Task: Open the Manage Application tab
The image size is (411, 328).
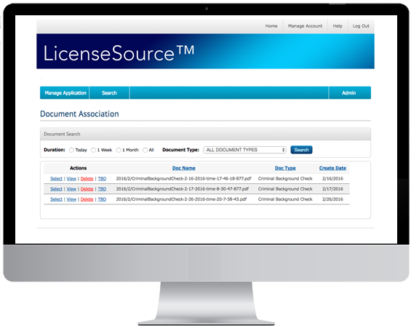Action: [65, 93]
